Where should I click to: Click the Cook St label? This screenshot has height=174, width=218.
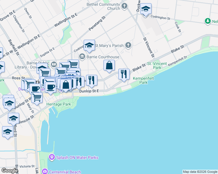pos(178,27)
